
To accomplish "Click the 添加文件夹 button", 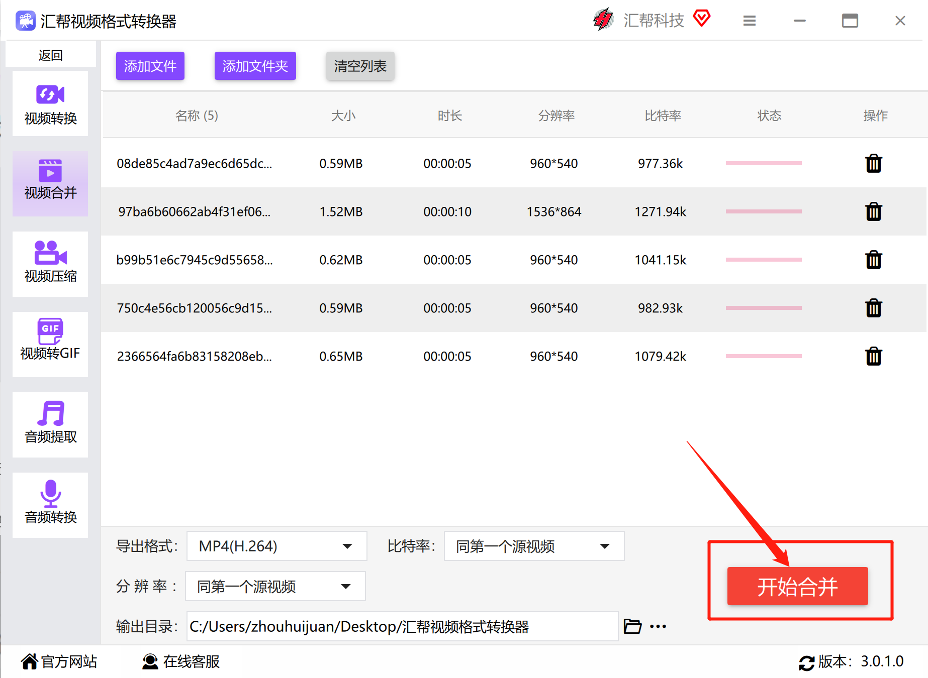I will 255,66.
